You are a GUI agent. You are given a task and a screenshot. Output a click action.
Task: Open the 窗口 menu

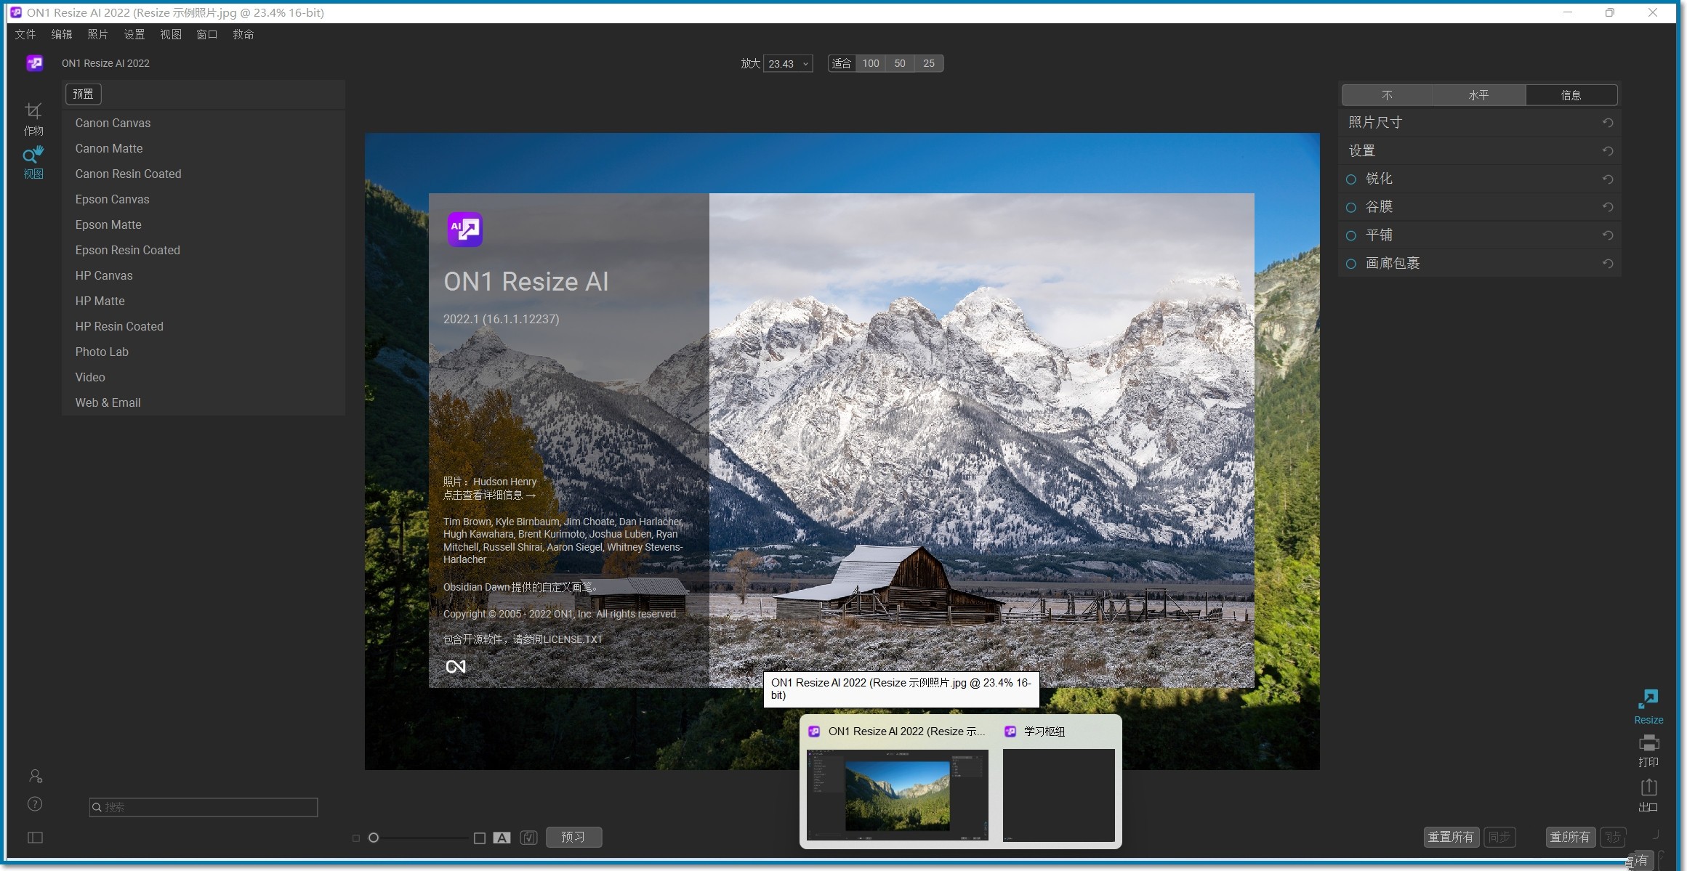207,34
